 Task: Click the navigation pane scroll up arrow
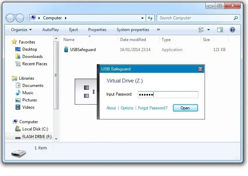(56, 39)
